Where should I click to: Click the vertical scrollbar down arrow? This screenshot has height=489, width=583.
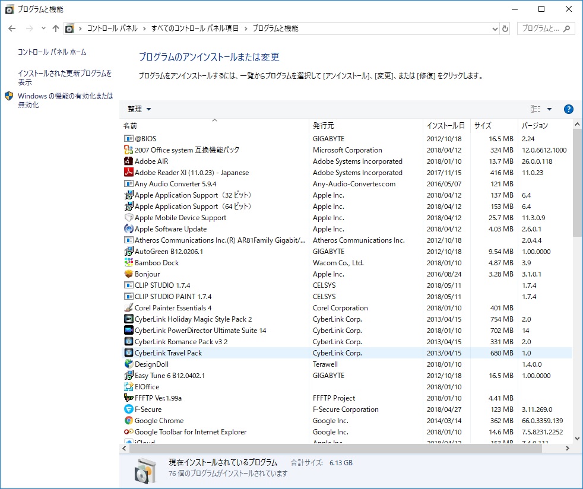(577, 439)
